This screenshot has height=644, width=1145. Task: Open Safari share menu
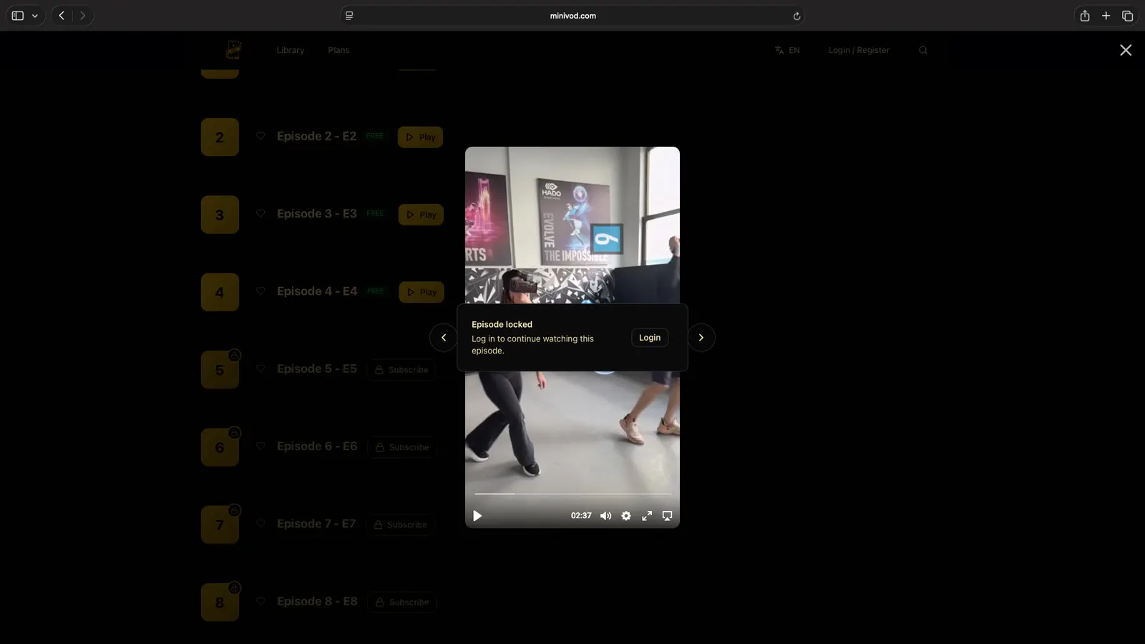(1085, 16)
